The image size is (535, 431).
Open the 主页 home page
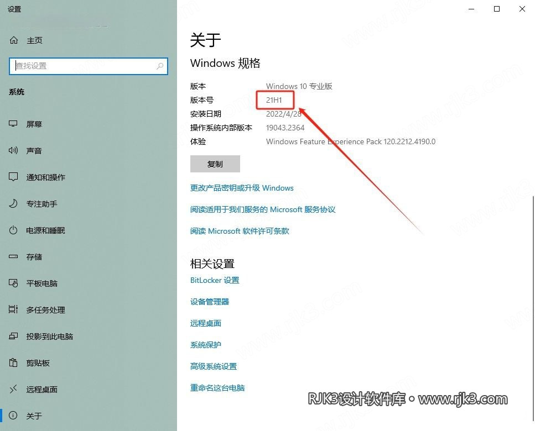click(34, 40)
